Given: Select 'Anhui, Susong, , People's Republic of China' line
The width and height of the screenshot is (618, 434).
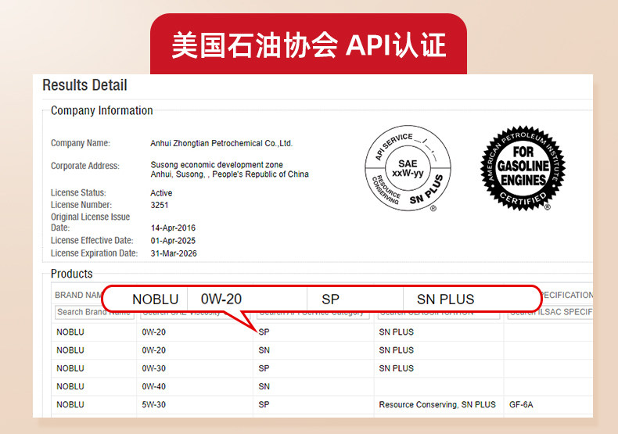Looking at the screenshot, I should [x=229, y=174].
